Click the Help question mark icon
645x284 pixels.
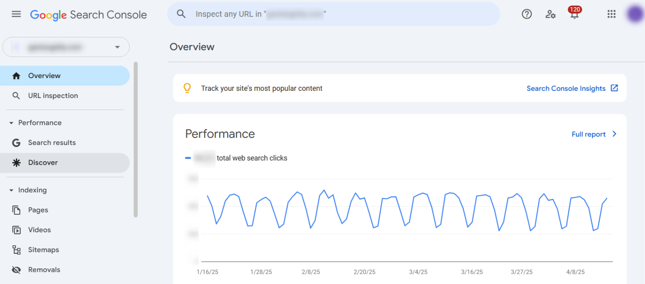527,14
